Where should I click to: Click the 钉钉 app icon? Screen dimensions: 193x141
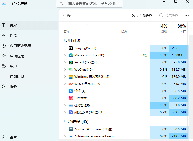pos(71,91)
